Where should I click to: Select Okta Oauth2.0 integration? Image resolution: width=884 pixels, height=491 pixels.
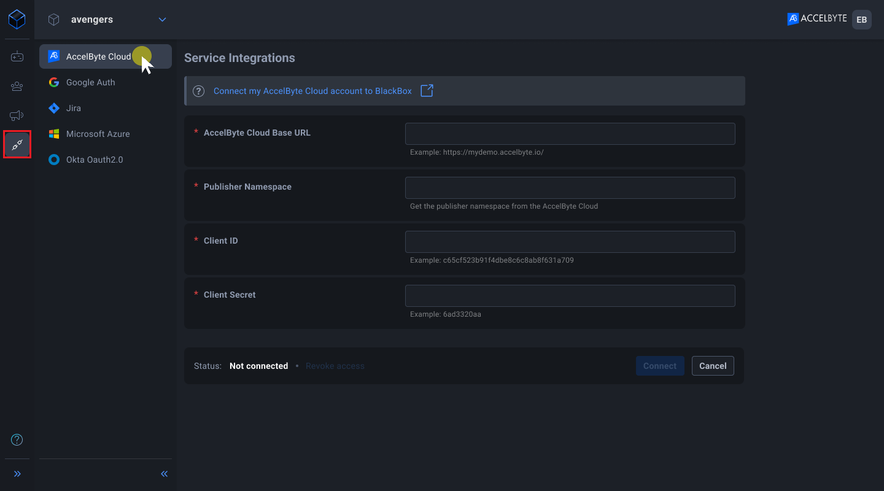[106, 160]
